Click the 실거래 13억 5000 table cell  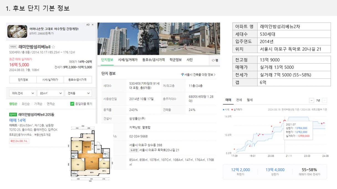coord(294,67)
